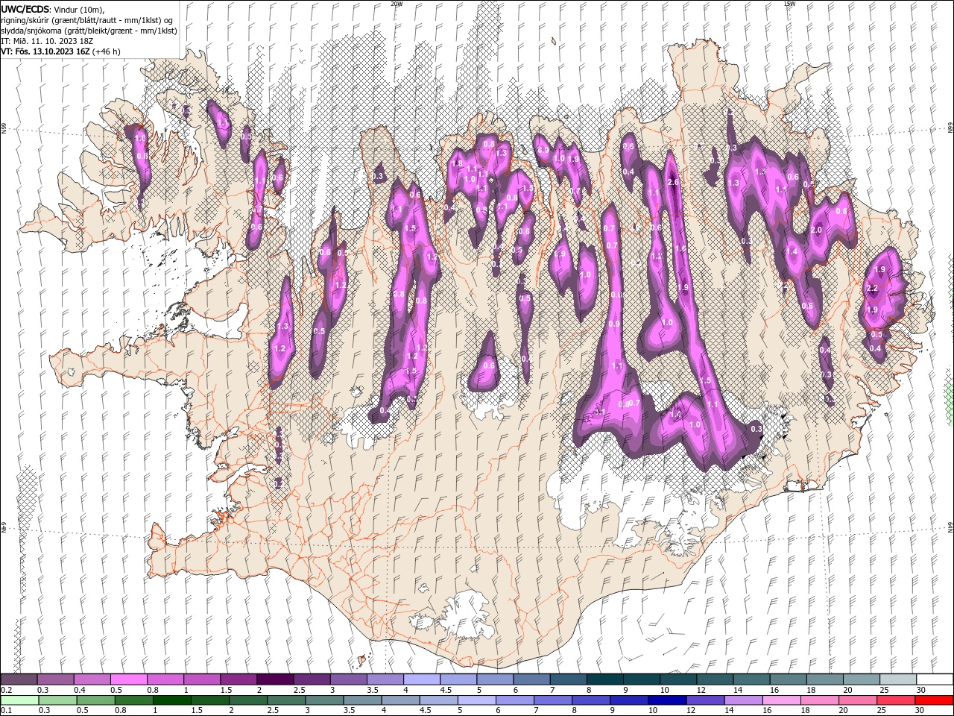Click the 2.0 precipitation value on the map
This screenshot has height=716, width=954.
coord(816,230)
